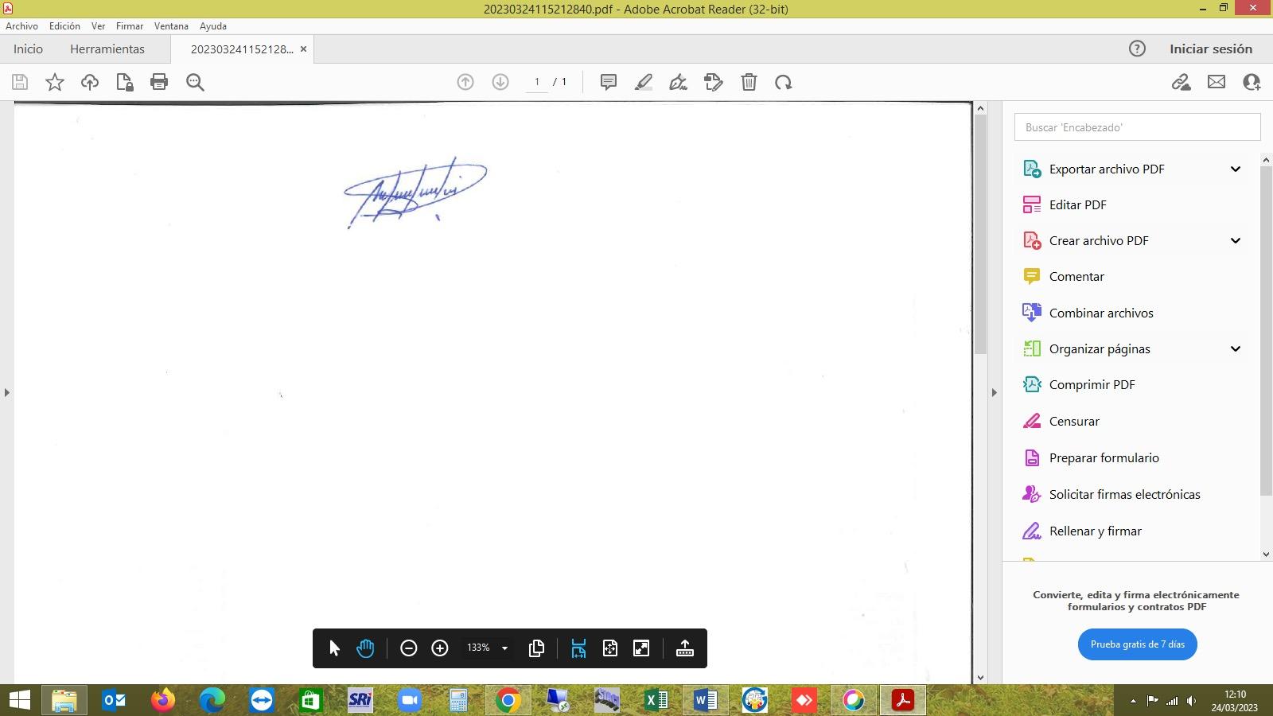Click the protect document lock icon
This screenshot has width=1273, height=716.
tap(125, 82)
